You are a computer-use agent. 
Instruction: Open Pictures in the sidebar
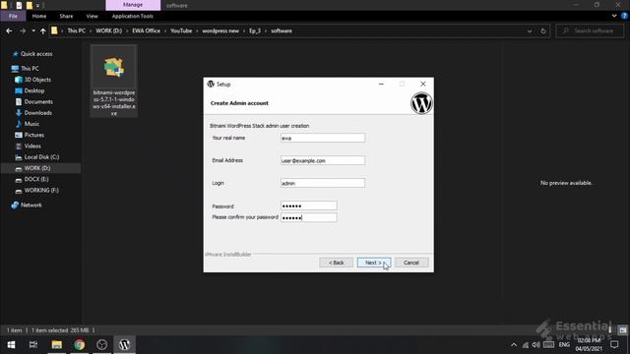click(34, 135)
